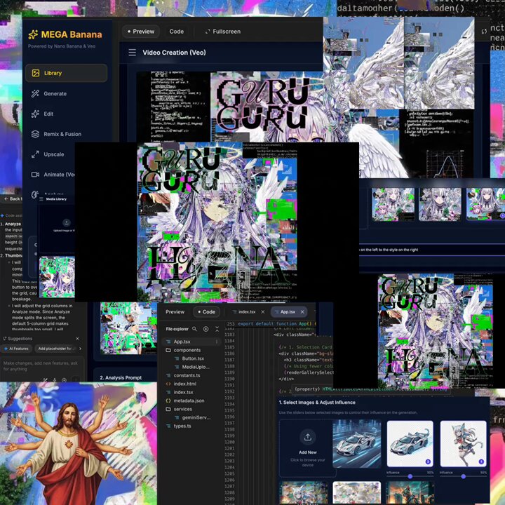Click the MEGA Banana sparkle logo
505x505 pixels.
(x=33, y=34)
